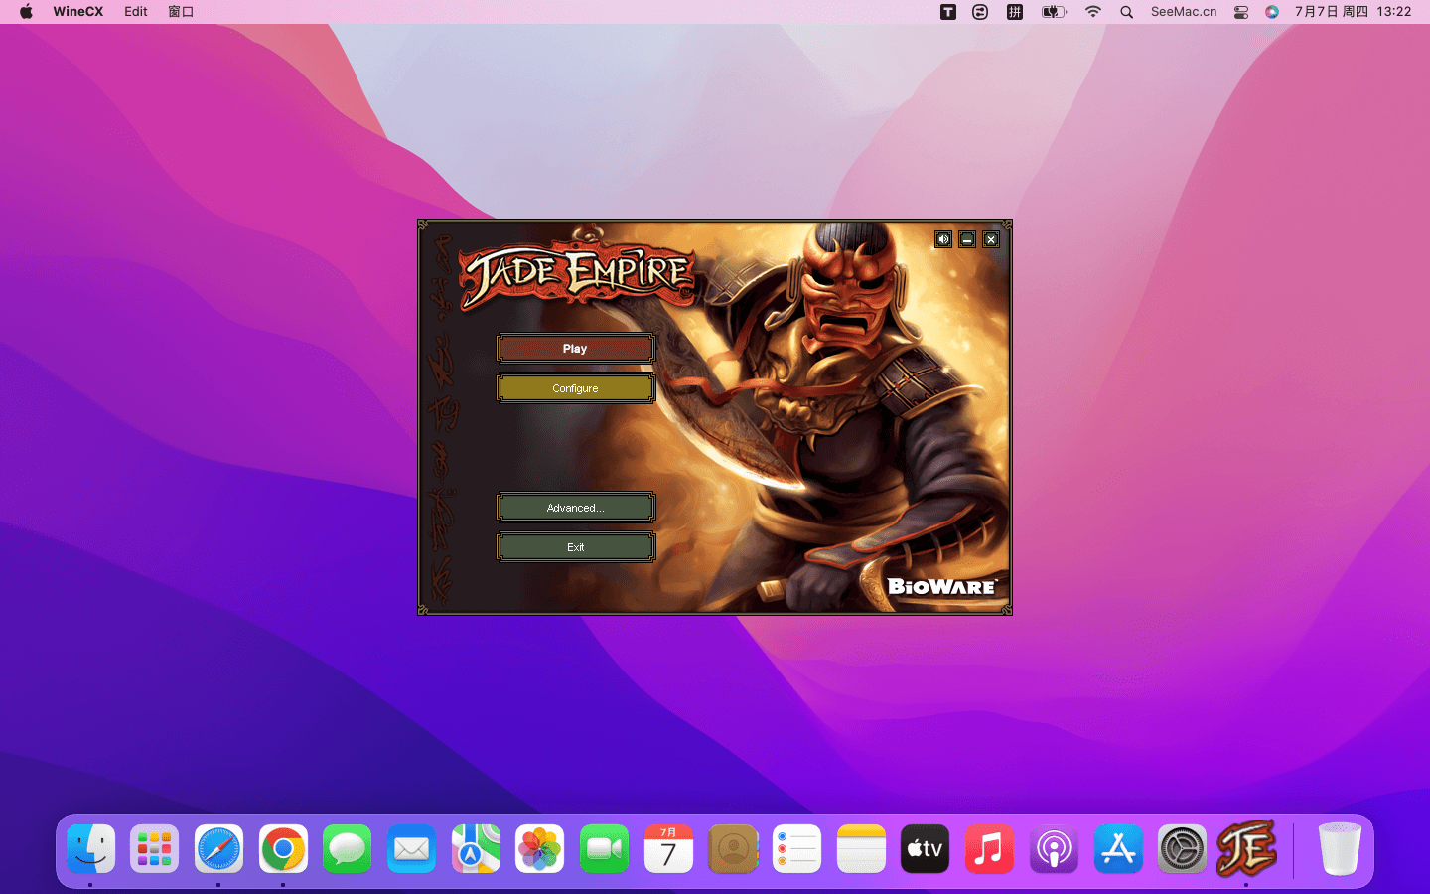Open Podcasts from the Dock
The image size is (1430, 894).
click(1054, 849)
